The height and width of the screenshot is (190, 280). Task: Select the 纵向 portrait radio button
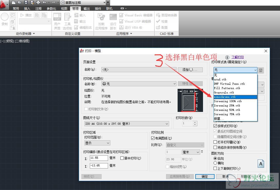pyautogui.click(x=215, y=159)
